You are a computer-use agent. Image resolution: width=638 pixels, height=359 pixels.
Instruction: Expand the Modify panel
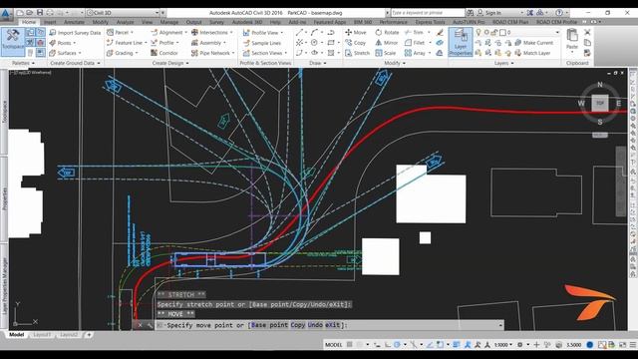pyautogui.click(x=395, y=63)
